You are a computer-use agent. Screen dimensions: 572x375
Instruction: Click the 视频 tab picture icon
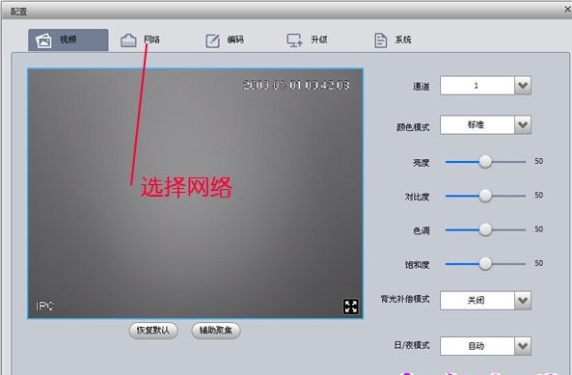click(43, 40)
